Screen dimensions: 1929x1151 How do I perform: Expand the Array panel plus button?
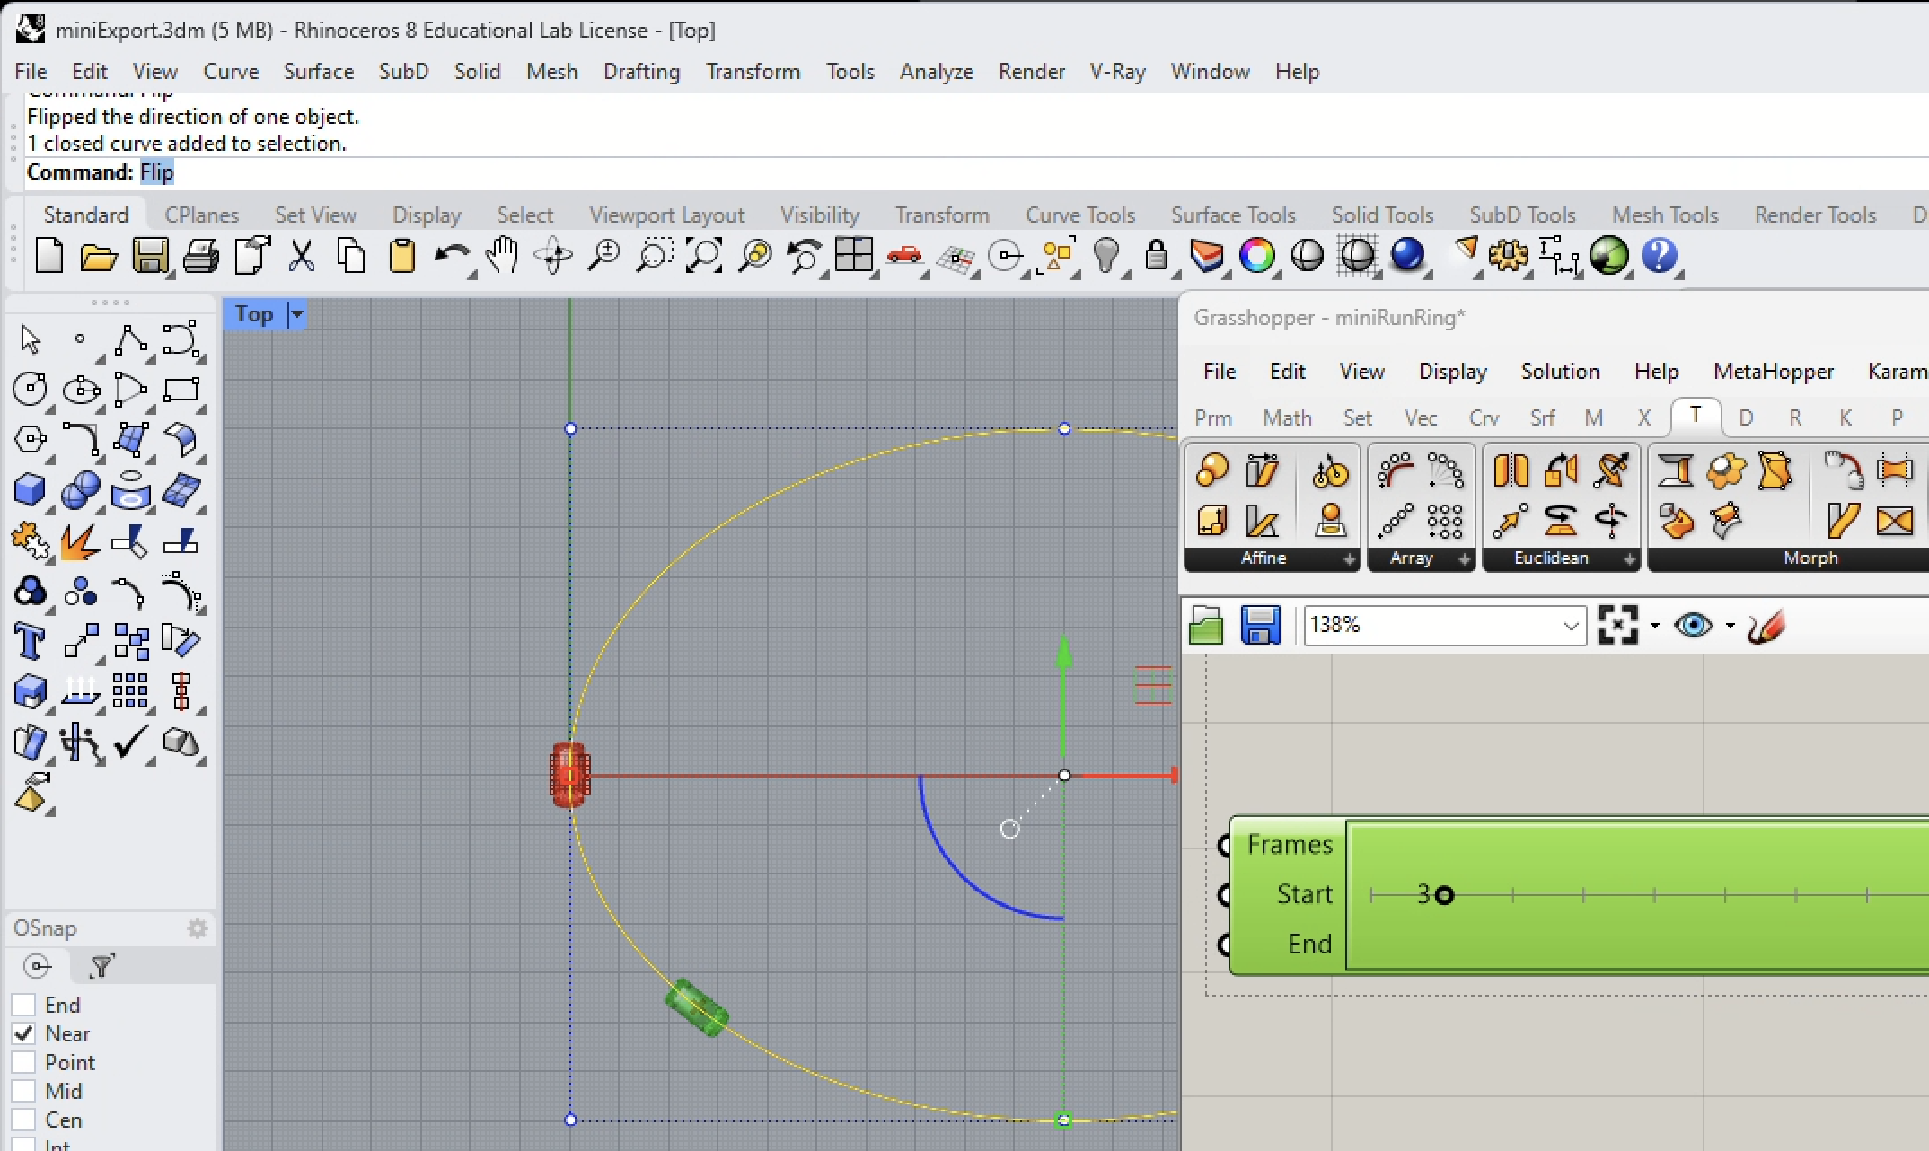(1464, 559)
